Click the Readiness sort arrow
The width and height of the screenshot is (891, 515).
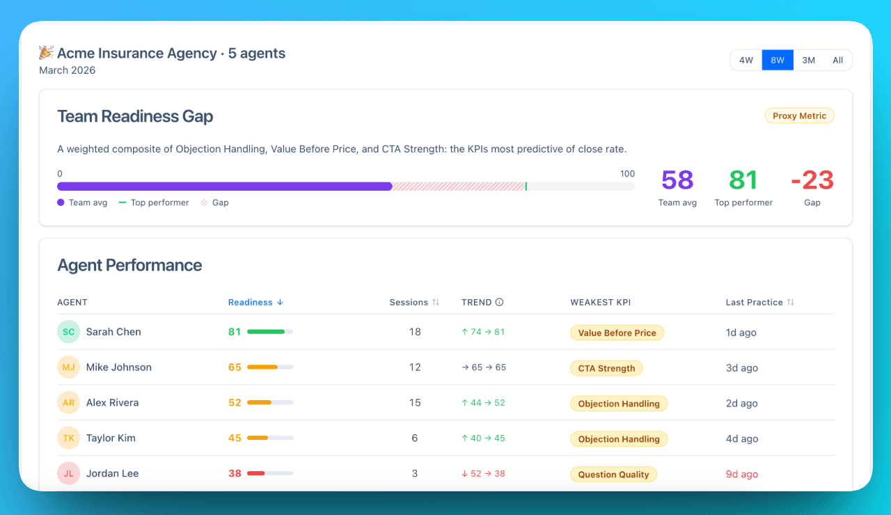pos(279,302)
